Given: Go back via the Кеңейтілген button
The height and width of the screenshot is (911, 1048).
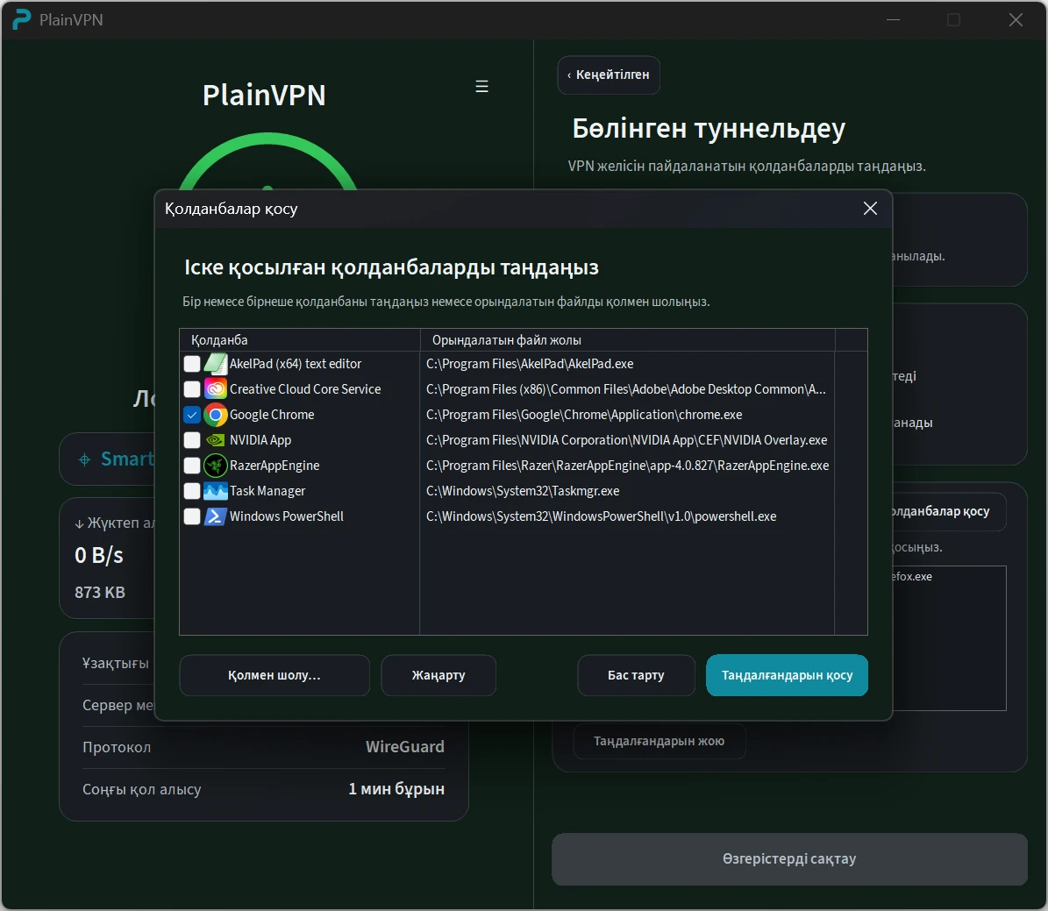Looking at the screenshot, I should (609, 75).
